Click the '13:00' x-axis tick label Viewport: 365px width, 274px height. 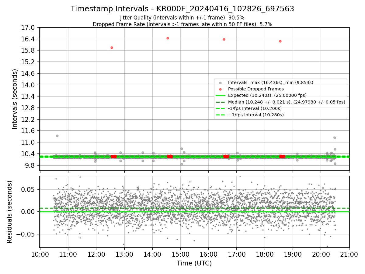(x=124, y=255)
